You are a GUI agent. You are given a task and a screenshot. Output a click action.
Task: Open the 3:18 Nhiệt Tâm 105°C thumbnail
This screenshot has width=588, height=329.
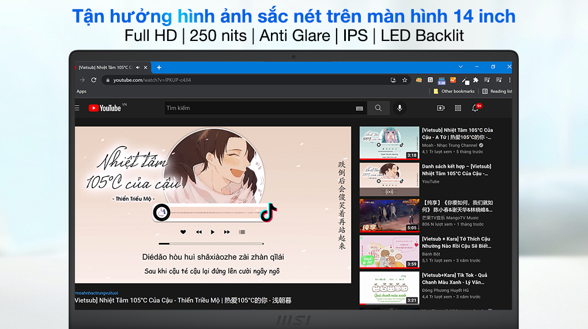coord(389,143)
